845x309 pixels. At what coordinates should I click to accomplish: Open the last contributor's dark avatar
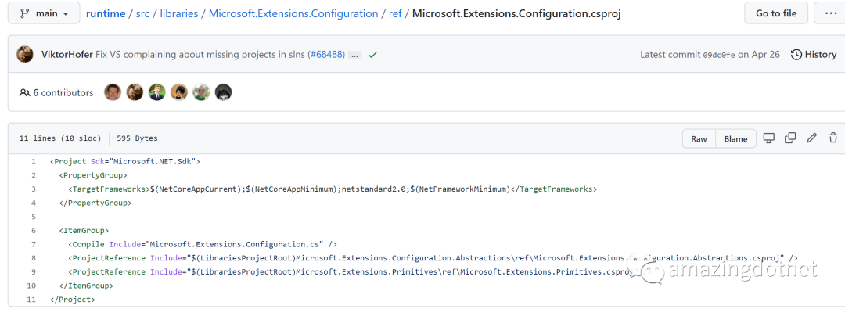pyautogui.click(x=224, y=92)
